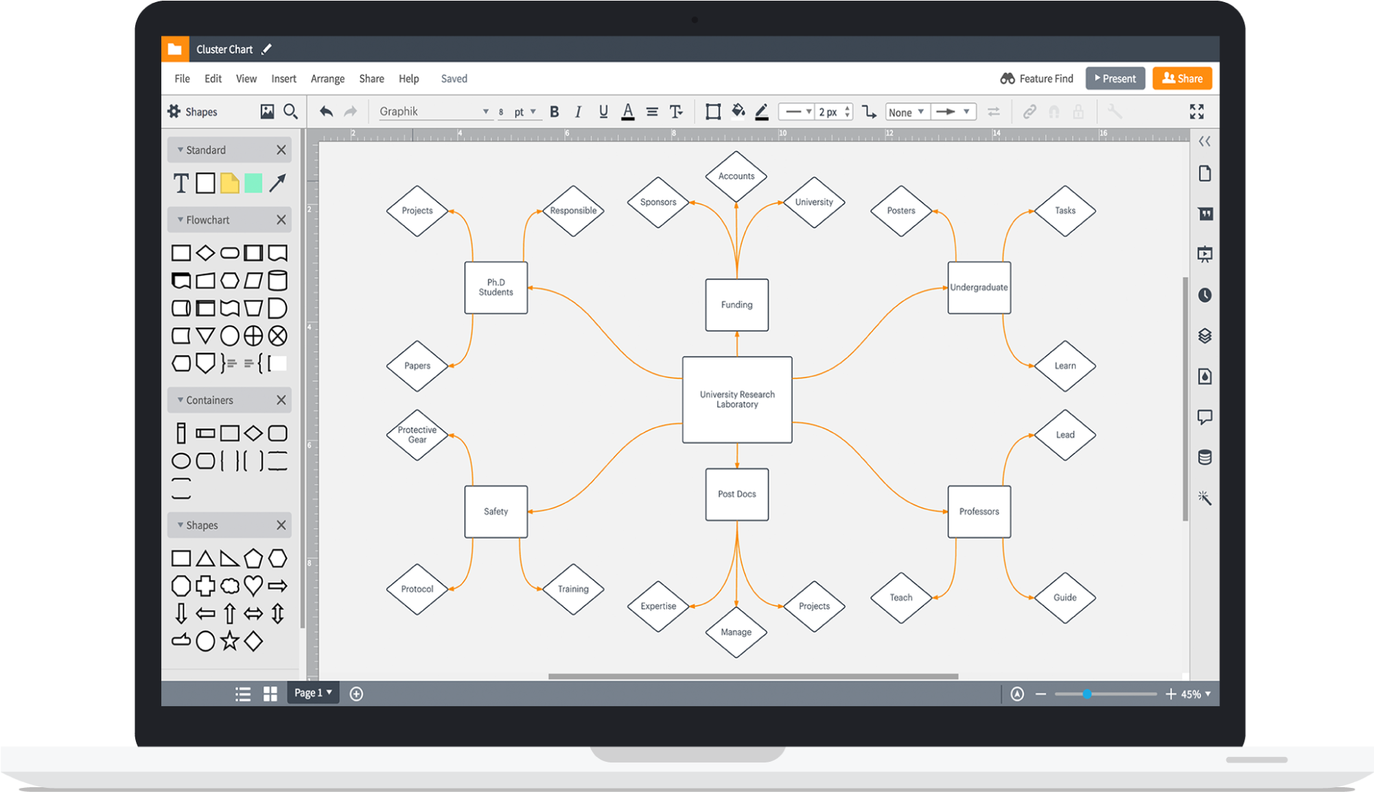Open the Comments panel
Screen dimensions: 1374x792
click(1204, 417)
